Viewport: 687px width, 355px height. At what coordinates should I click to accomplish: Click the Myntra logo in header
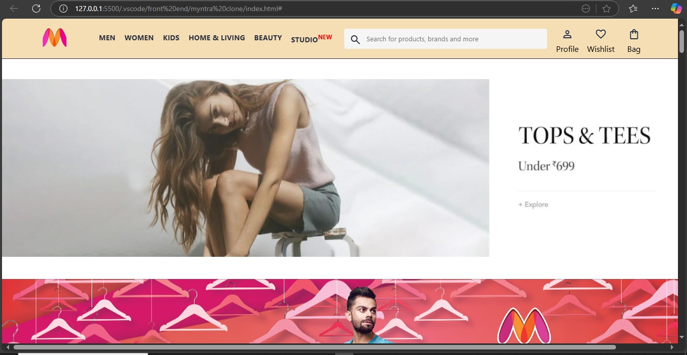coord(54,38)
